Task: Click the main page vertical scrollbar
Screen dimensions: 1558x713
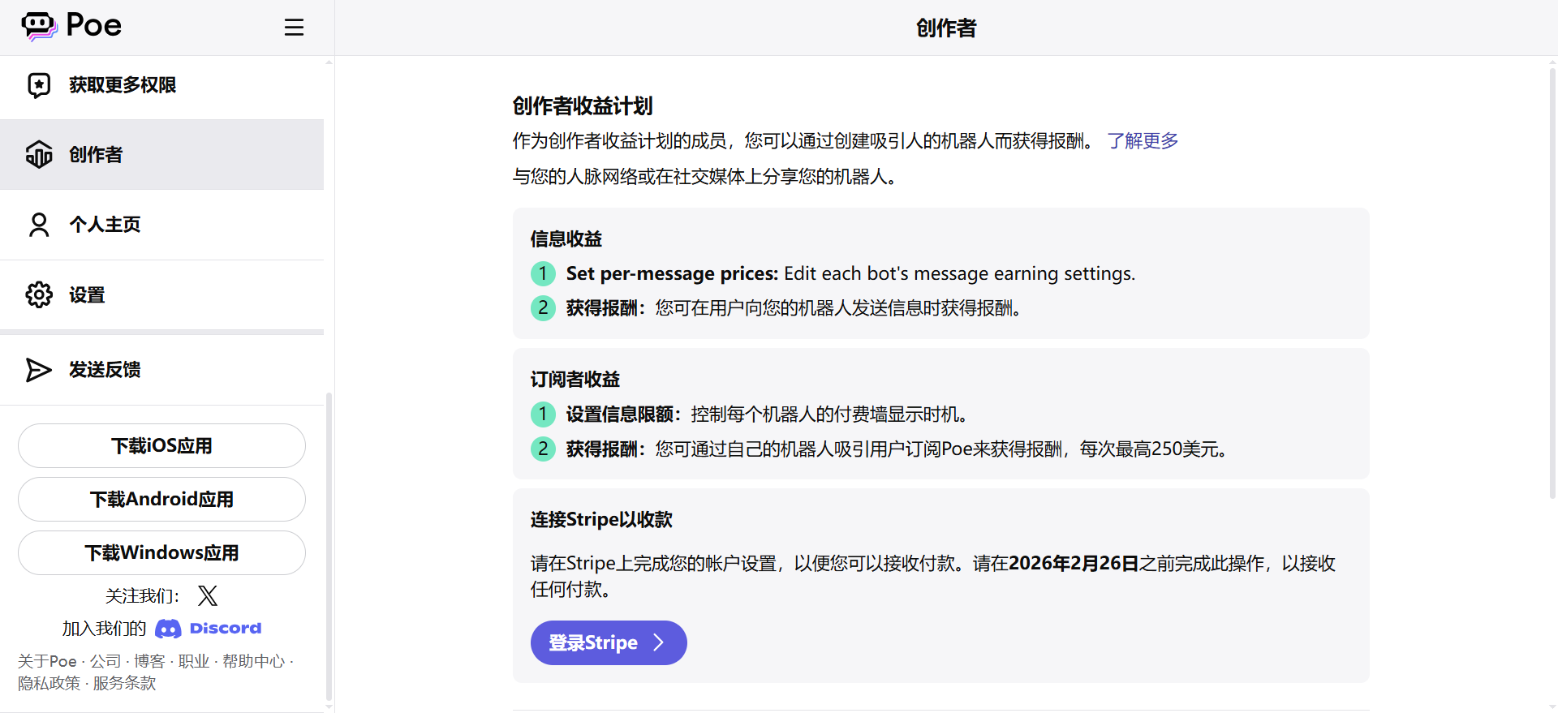Action: [x=1552, y=284]
